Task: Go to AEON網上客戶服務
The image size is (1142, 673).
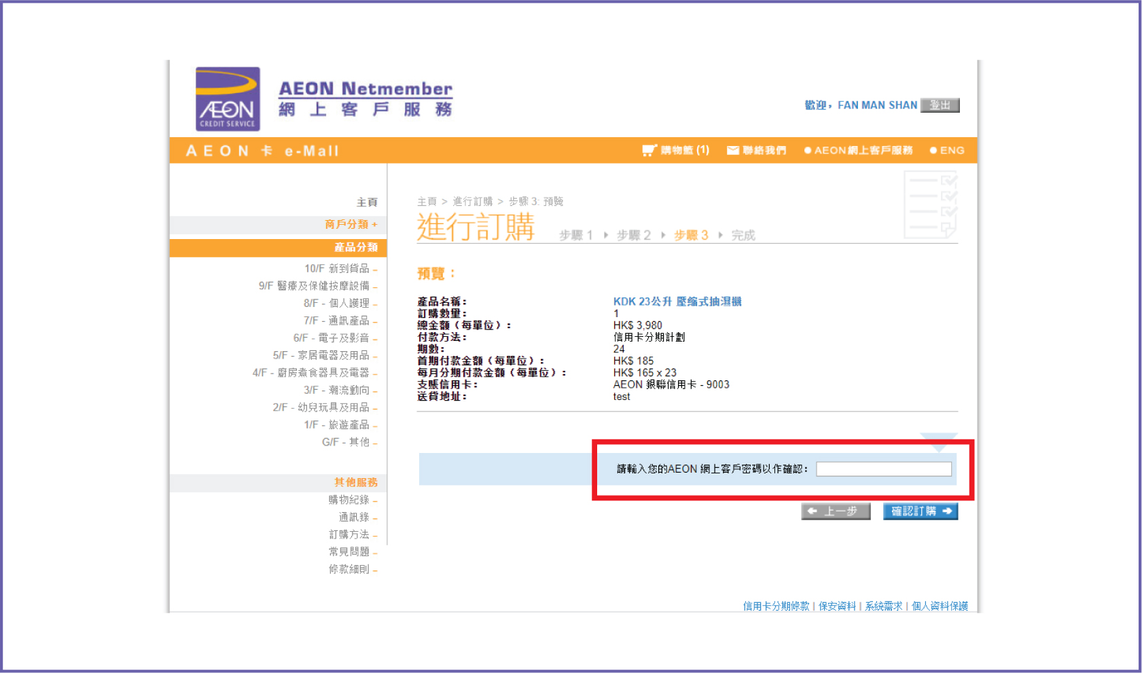Action: (858, 150)
